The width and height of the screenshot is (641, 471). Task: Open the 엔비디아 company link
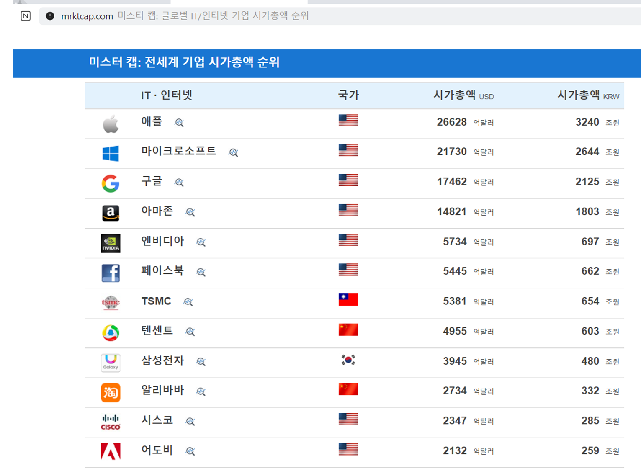click(x=162, y=241)
